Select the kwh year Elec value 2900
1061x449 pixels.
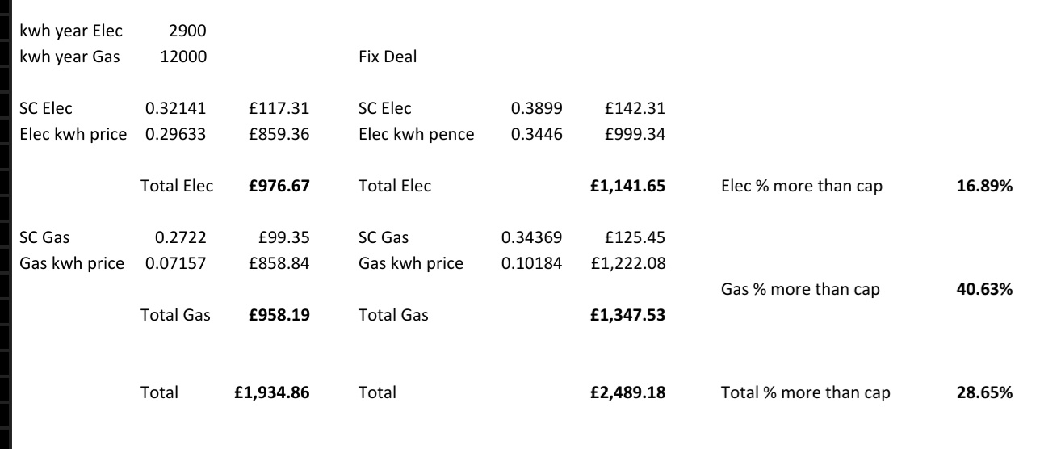click(x=190, y=31)
